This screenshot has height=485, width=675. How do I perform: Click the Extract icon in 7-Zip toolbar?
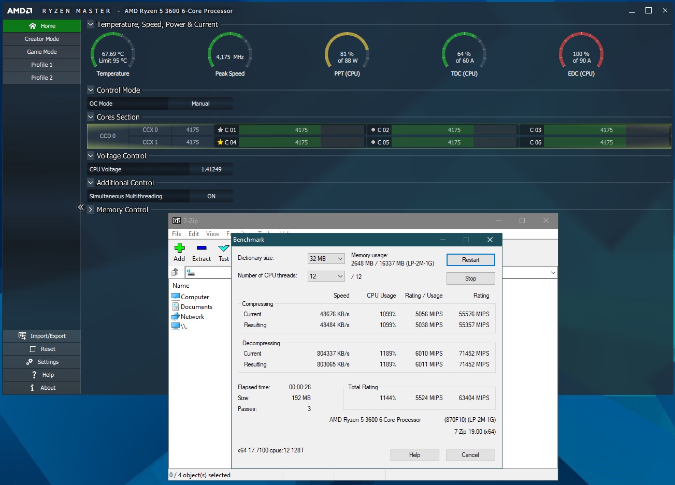pyautogui.click(x=202, y=248)
